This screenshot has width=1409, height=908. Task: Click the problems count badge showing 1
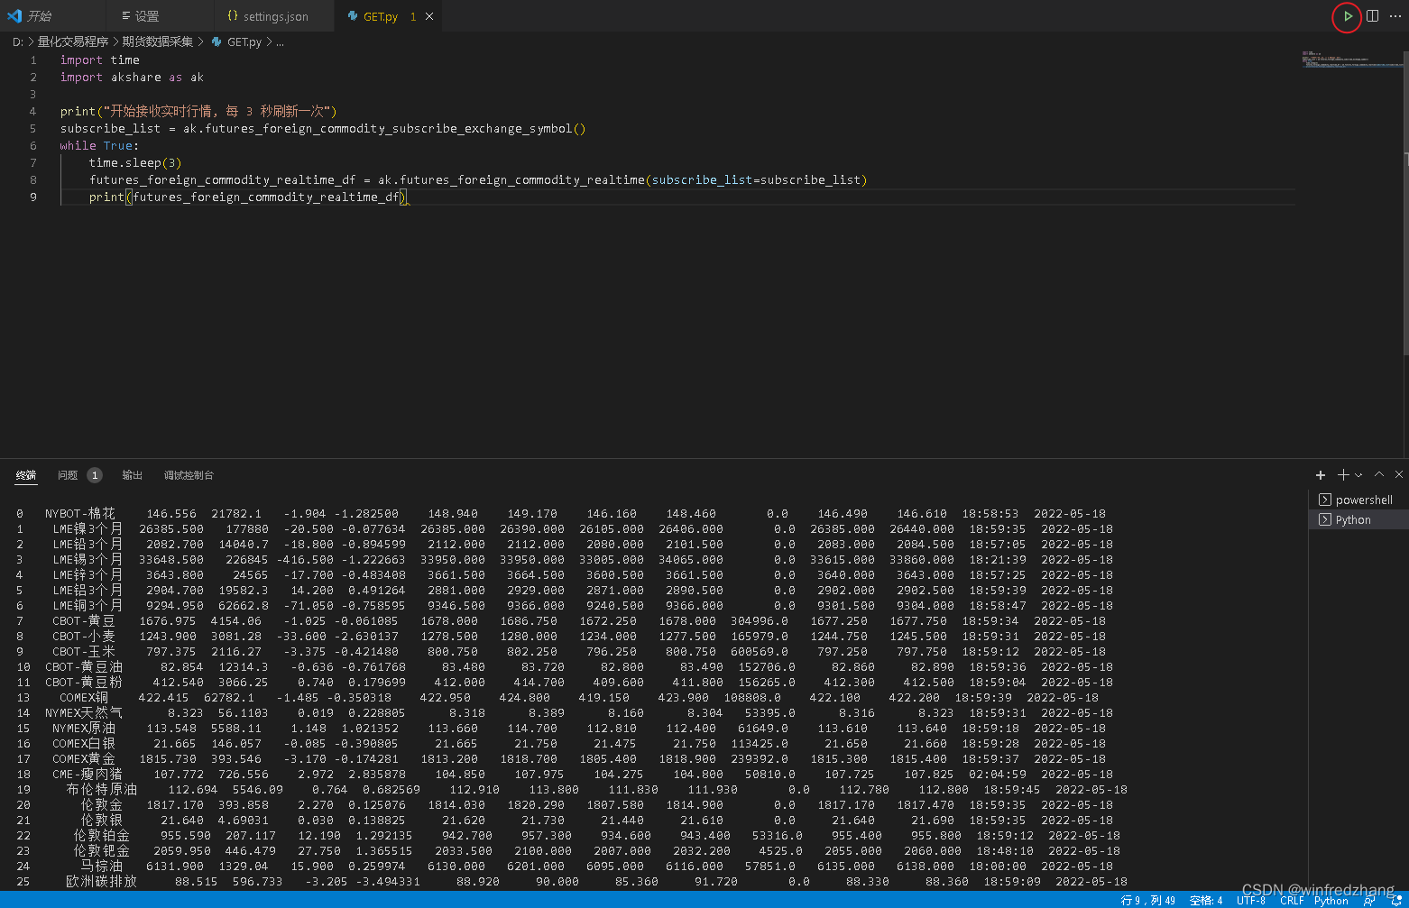click(x=95, y=475)
